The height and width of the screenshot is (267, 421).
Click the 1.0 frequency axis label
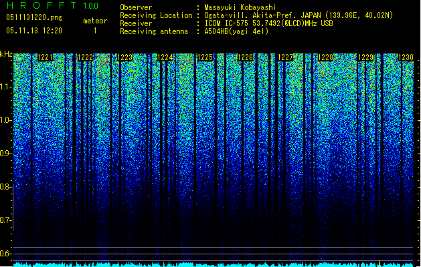[x=5, y=120]
